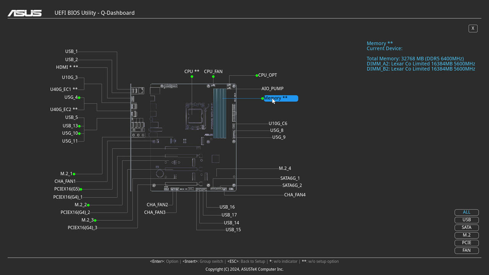The image size is (489, 275).
Task: Switch to the M.2 group filter
Action: point(466,235)
